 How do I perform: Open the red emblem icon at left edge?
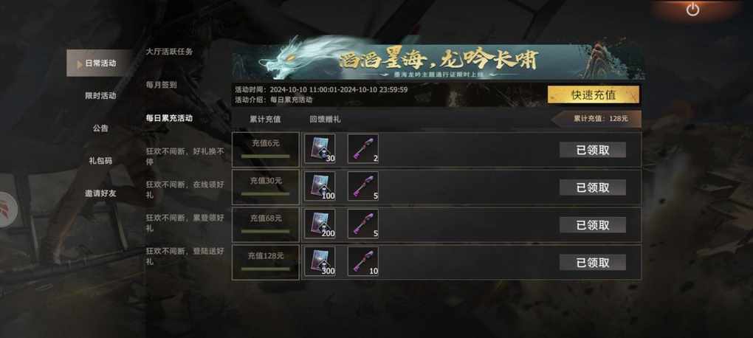click(x=7, y=209)
